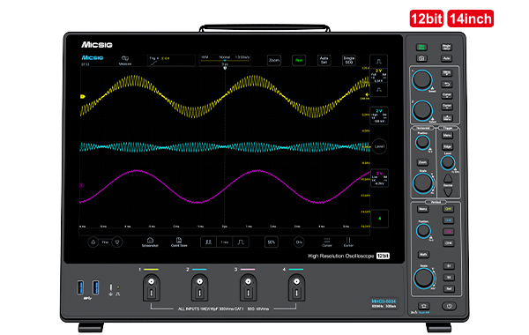Push the horizontal Position knob
The width and height of the screenshot is (529, 335).
point(422,142)
